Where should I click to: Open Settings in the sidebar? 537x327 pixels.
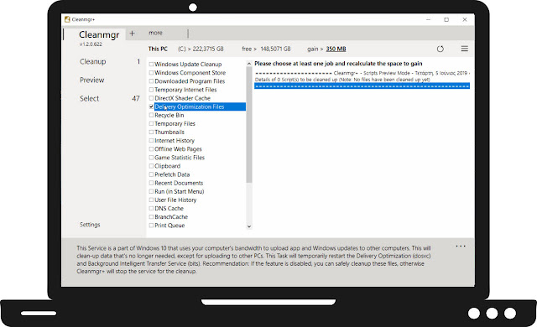coord(90,225)
